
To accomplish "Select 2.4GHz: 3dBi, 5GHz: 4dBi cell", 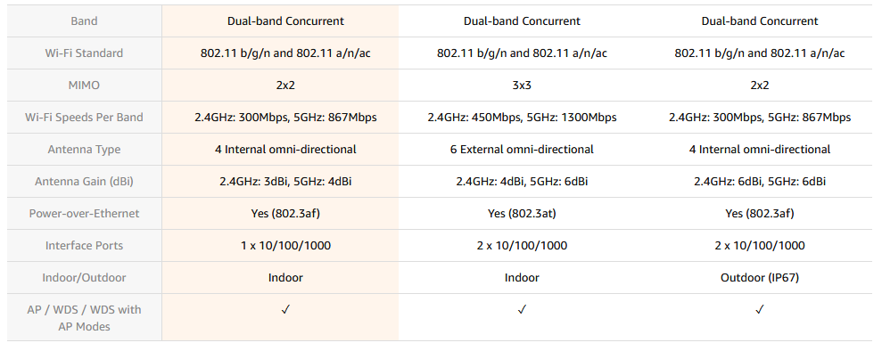I will [x=285, y=182].
